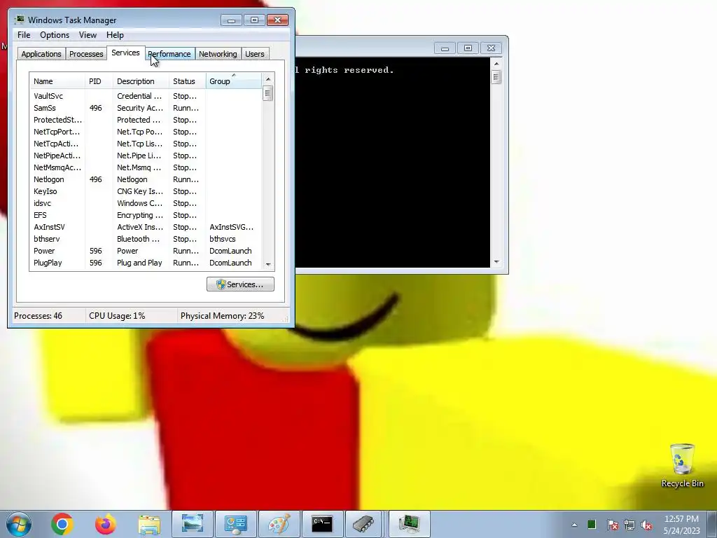Open the File menu in Task Manager

(x=24, y=35)
